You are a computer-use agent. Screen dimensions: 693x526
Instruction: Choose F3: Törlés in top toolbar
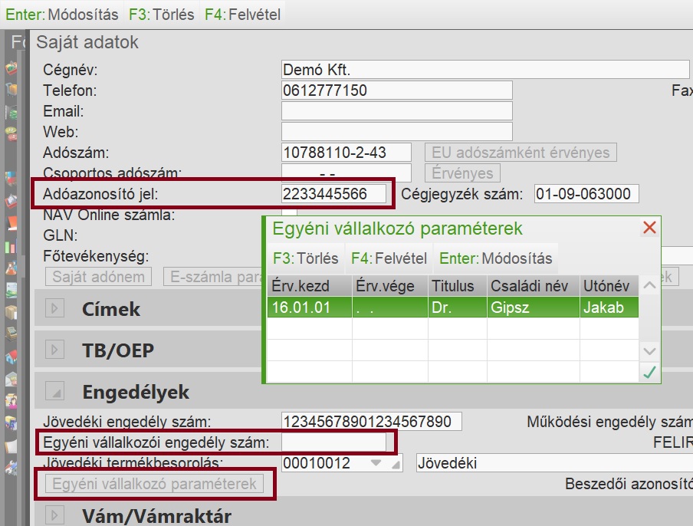pyautogui.click(x=161, y=15)
